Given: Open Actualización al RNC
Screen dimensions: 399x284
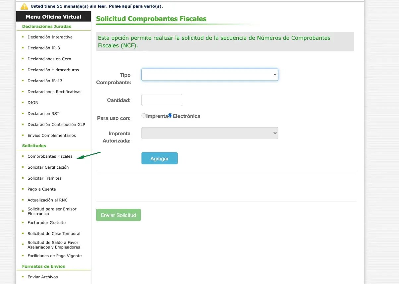Looking at the screenshot, I should 47,200.
